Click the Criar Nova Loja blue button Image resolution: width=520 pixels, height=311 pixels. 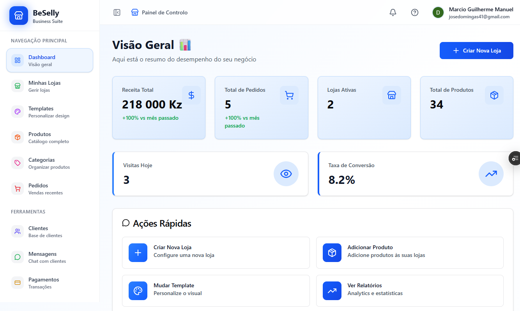pos(476,50)
